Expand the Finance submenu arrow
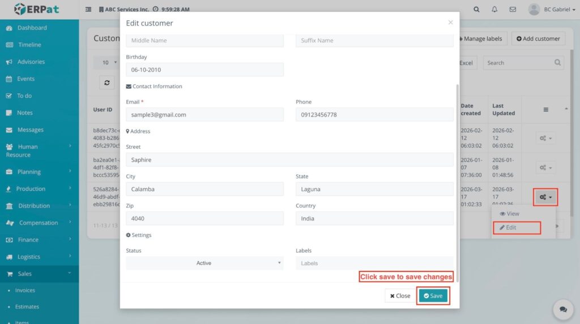580x324 pixels. (x=70, y=239)
